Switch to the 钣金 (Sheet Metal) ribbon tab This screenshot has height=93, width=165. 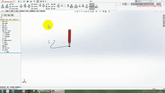click(x=17, y=11)
